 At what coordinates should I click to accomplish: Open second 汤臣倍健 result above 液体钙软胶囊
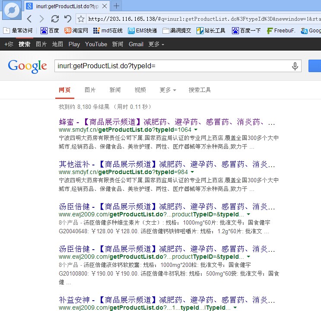point(167,249)
